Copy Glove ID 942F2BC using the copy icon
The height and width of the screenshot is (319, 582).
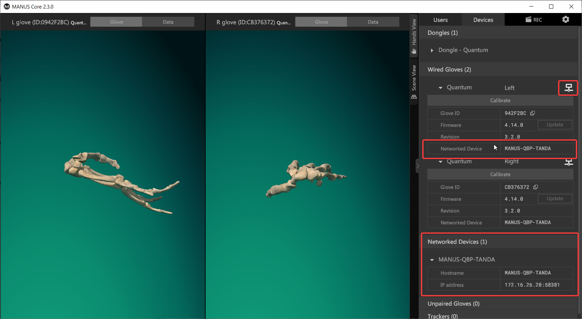(533, 113)
